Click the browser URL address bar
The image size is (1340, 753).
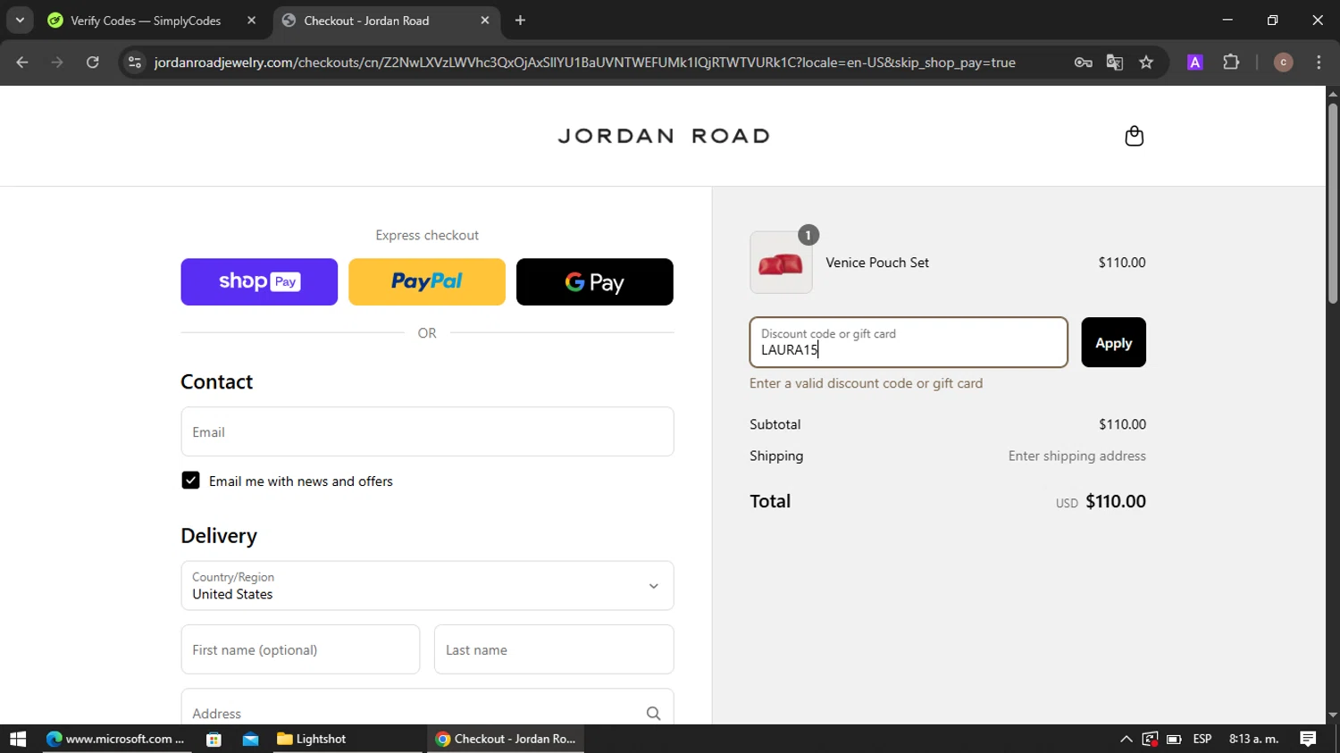(x=584, y=63)
